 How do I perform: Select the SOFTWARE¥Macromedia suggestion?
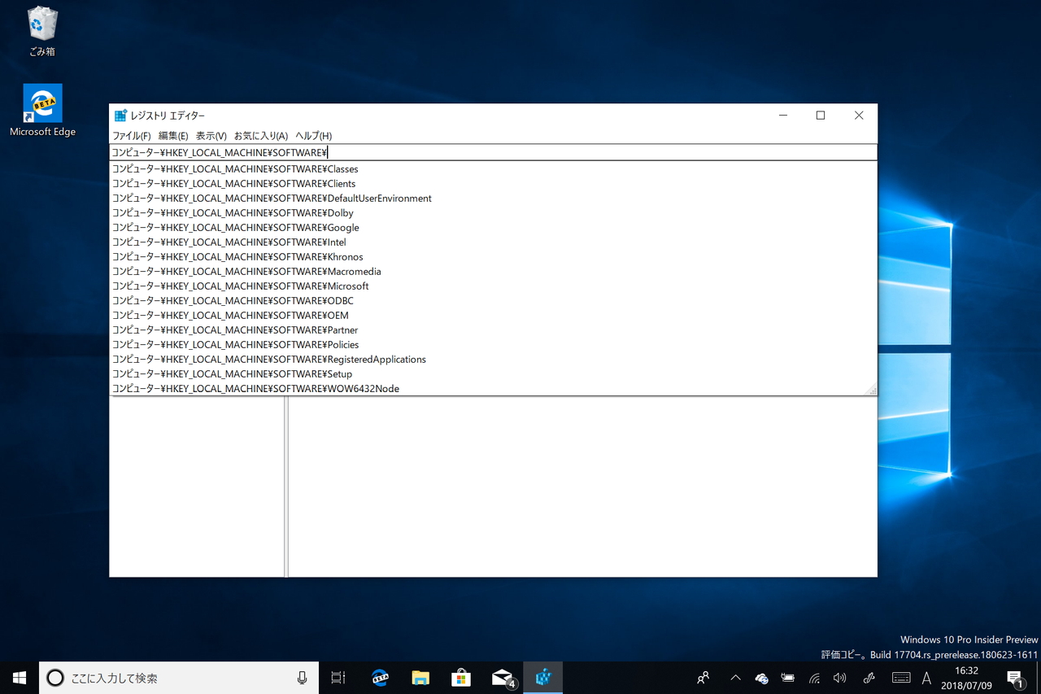click(x=493, y=272)
